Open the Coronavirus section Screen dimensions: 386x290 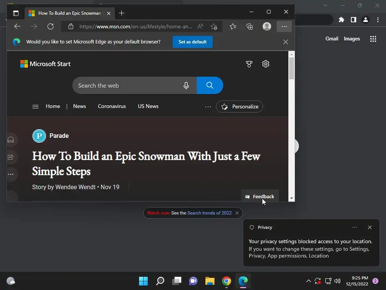point(112,106)
